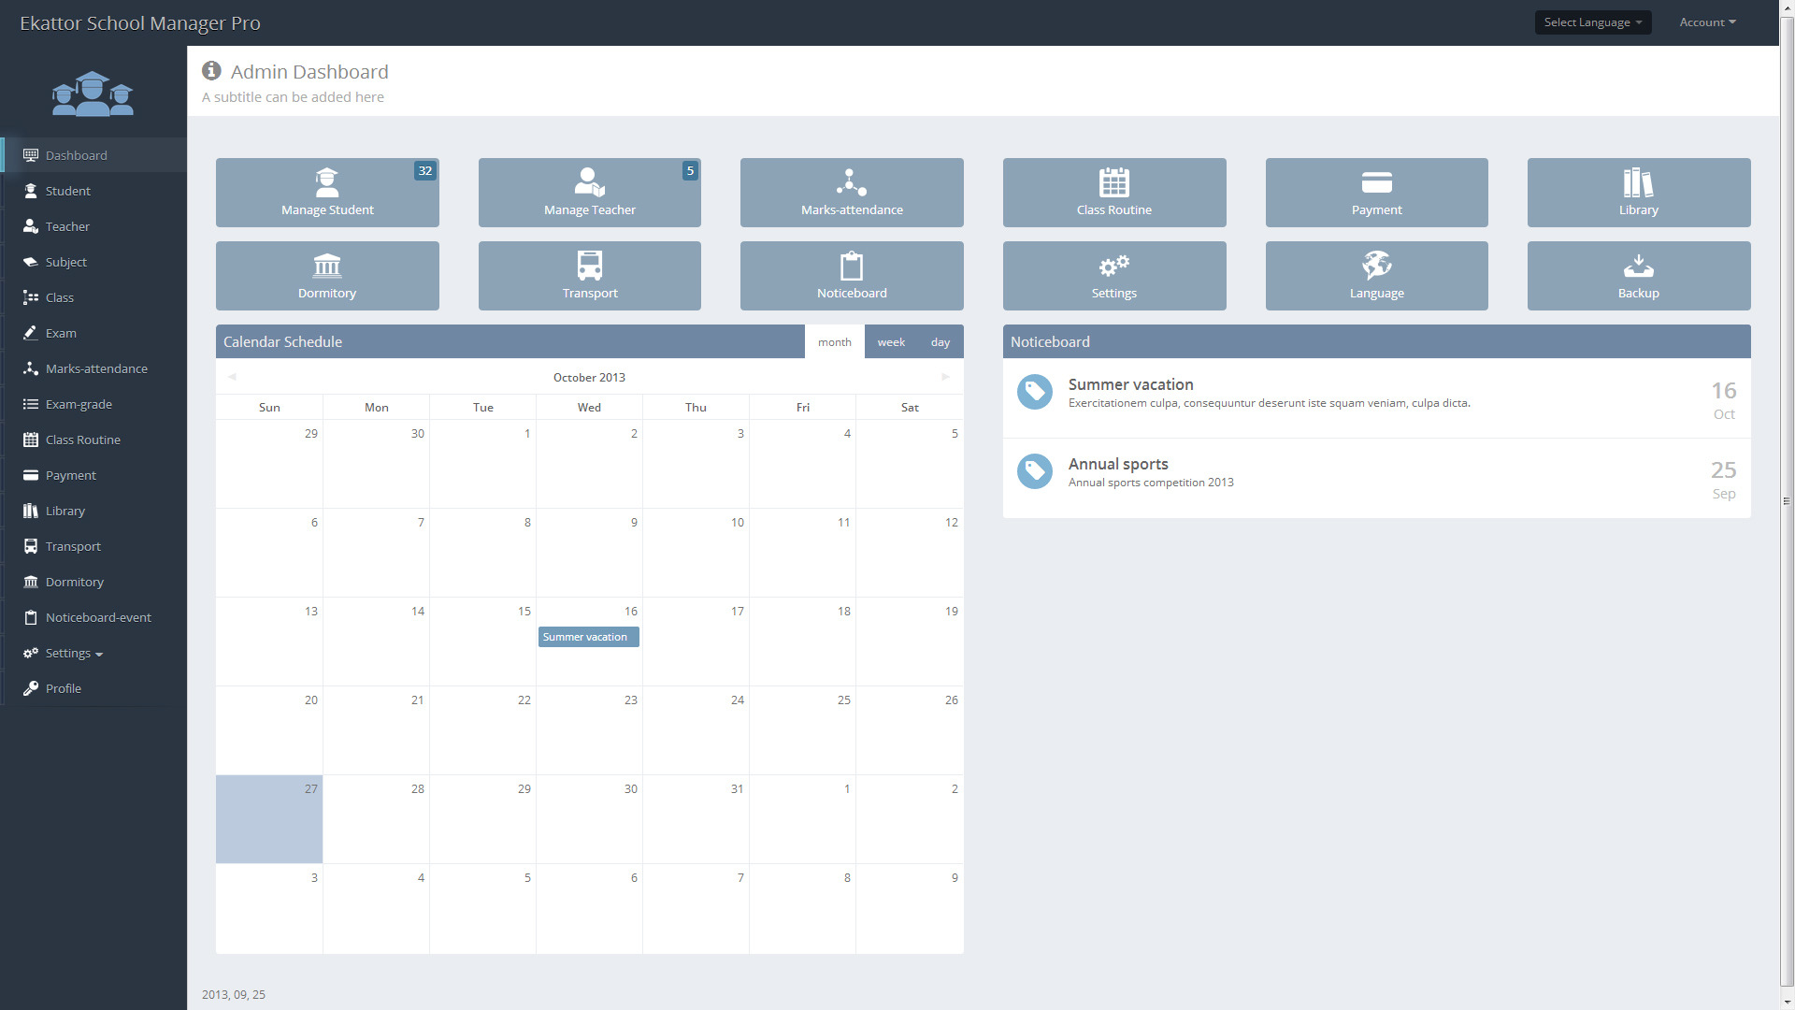Switch calendar to day view
Image resolution: width=1795 pixels, height=1010 pixels.
point(940,342)
